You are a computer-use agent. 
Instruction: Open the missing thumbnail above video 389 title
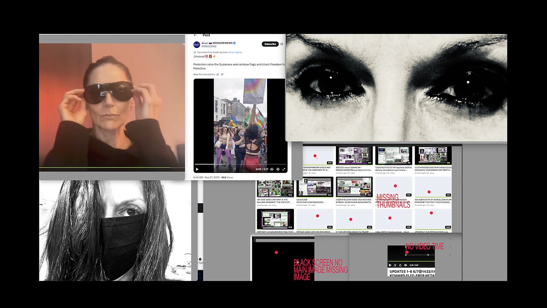point(394,219)
